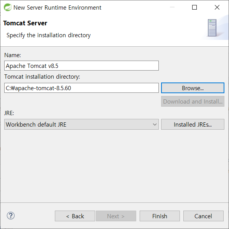This screenshot has width=229, height=229.
Task: Open Installed JREs... preferences
Action: [x=193, y=124]
